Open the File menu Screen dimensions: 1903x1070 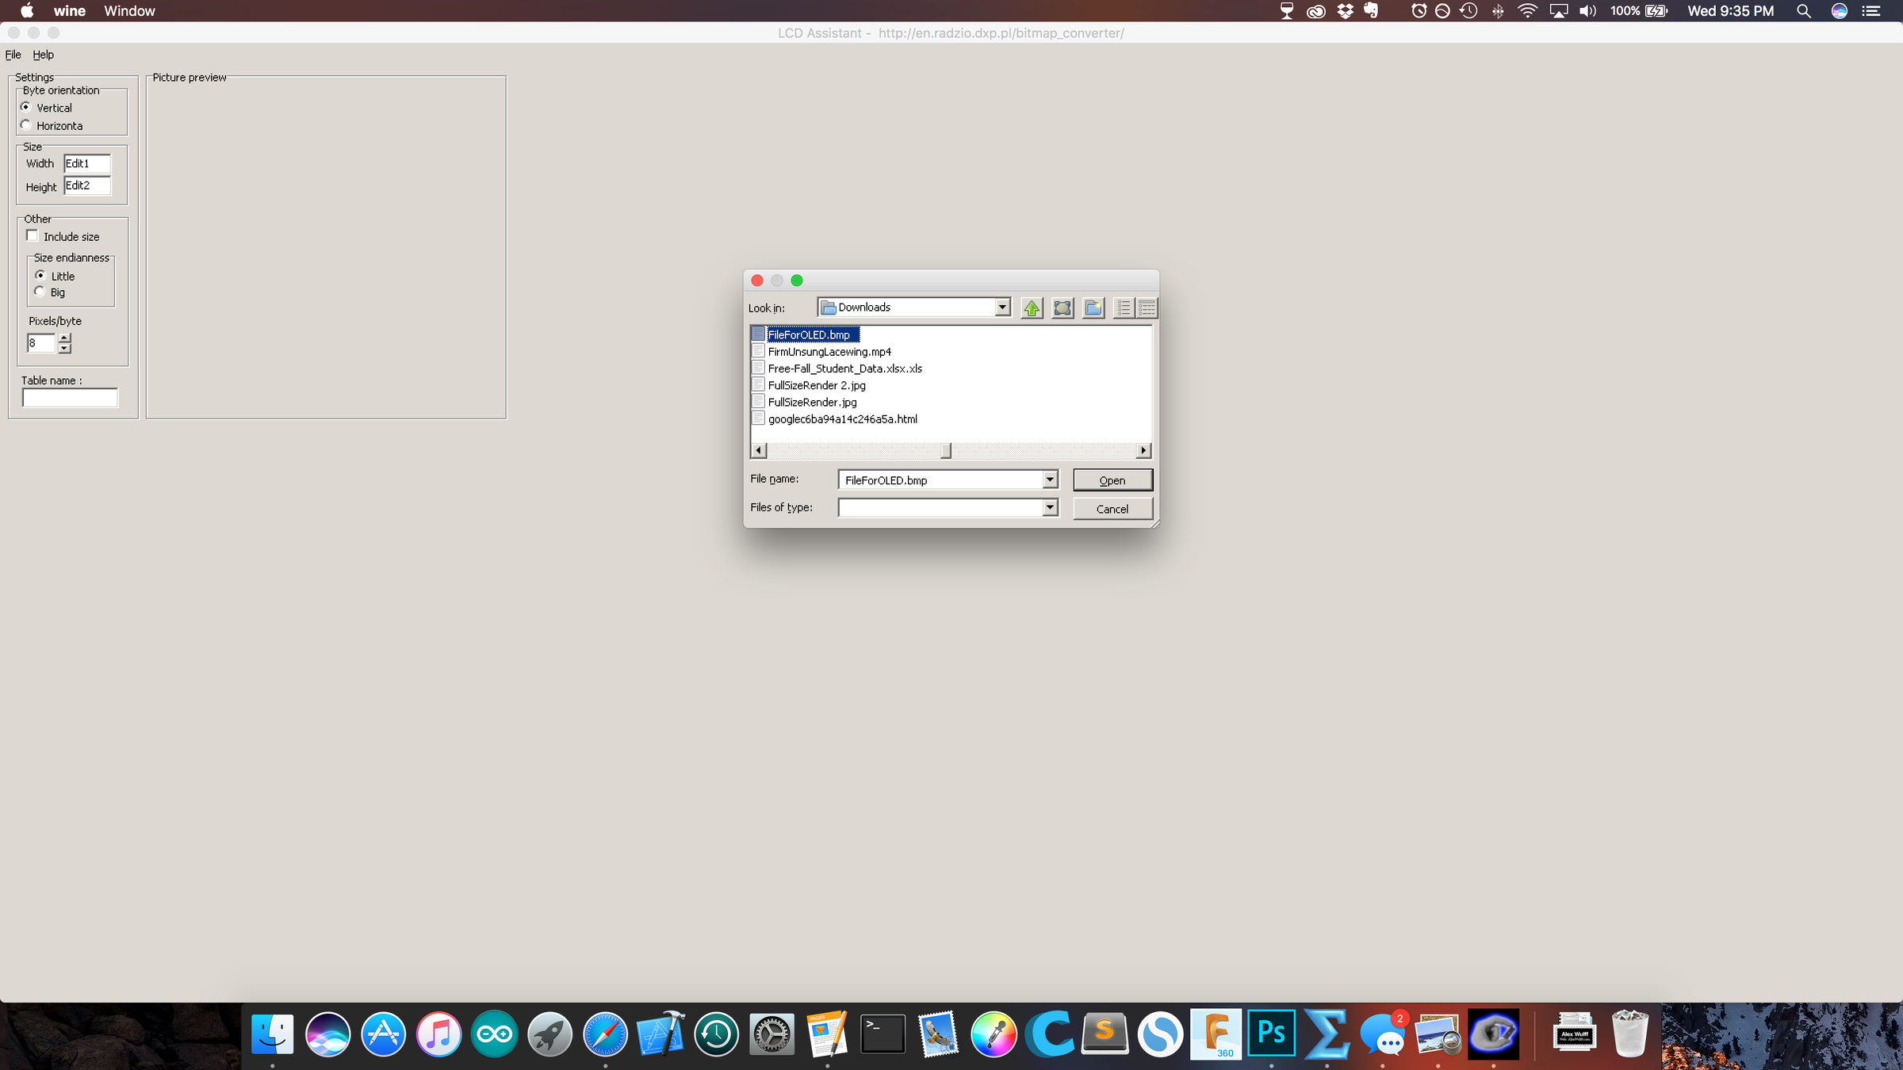[x=13, y=55]
